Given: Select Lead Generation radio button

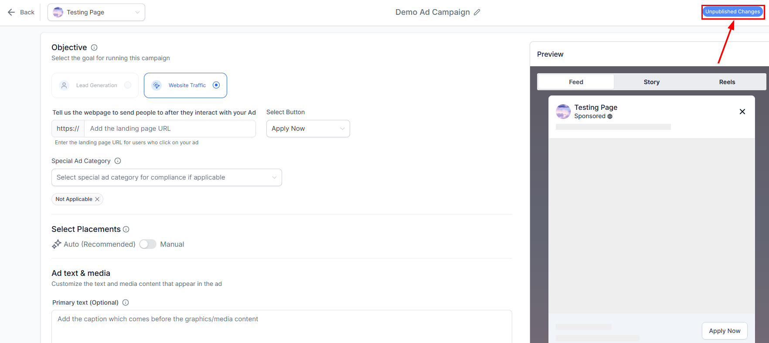Looking at the screenshot, I should pyautogui.click(x=128, y=85).
